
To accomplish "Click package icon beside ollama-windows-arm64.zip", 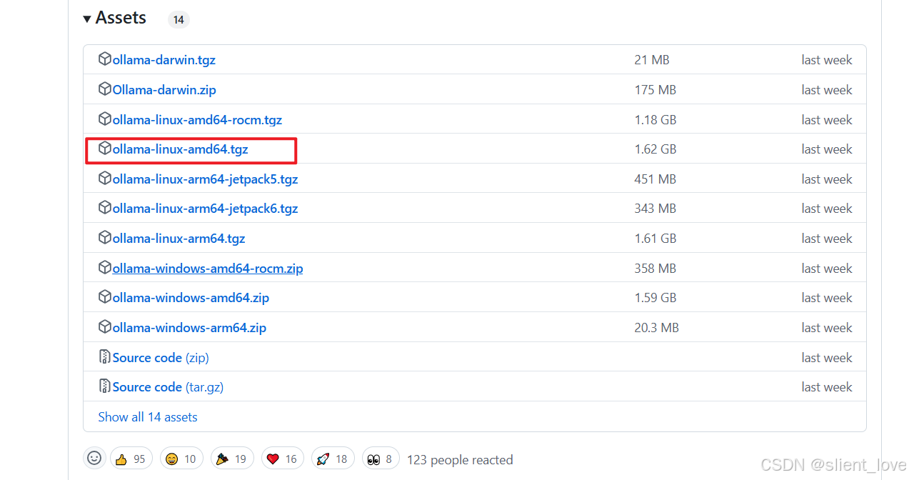I will tap(105, 327).
